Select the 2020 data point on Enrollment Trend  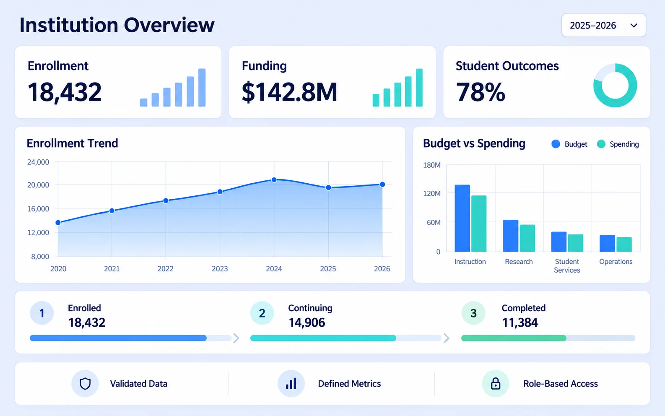[x=58, y=223]
